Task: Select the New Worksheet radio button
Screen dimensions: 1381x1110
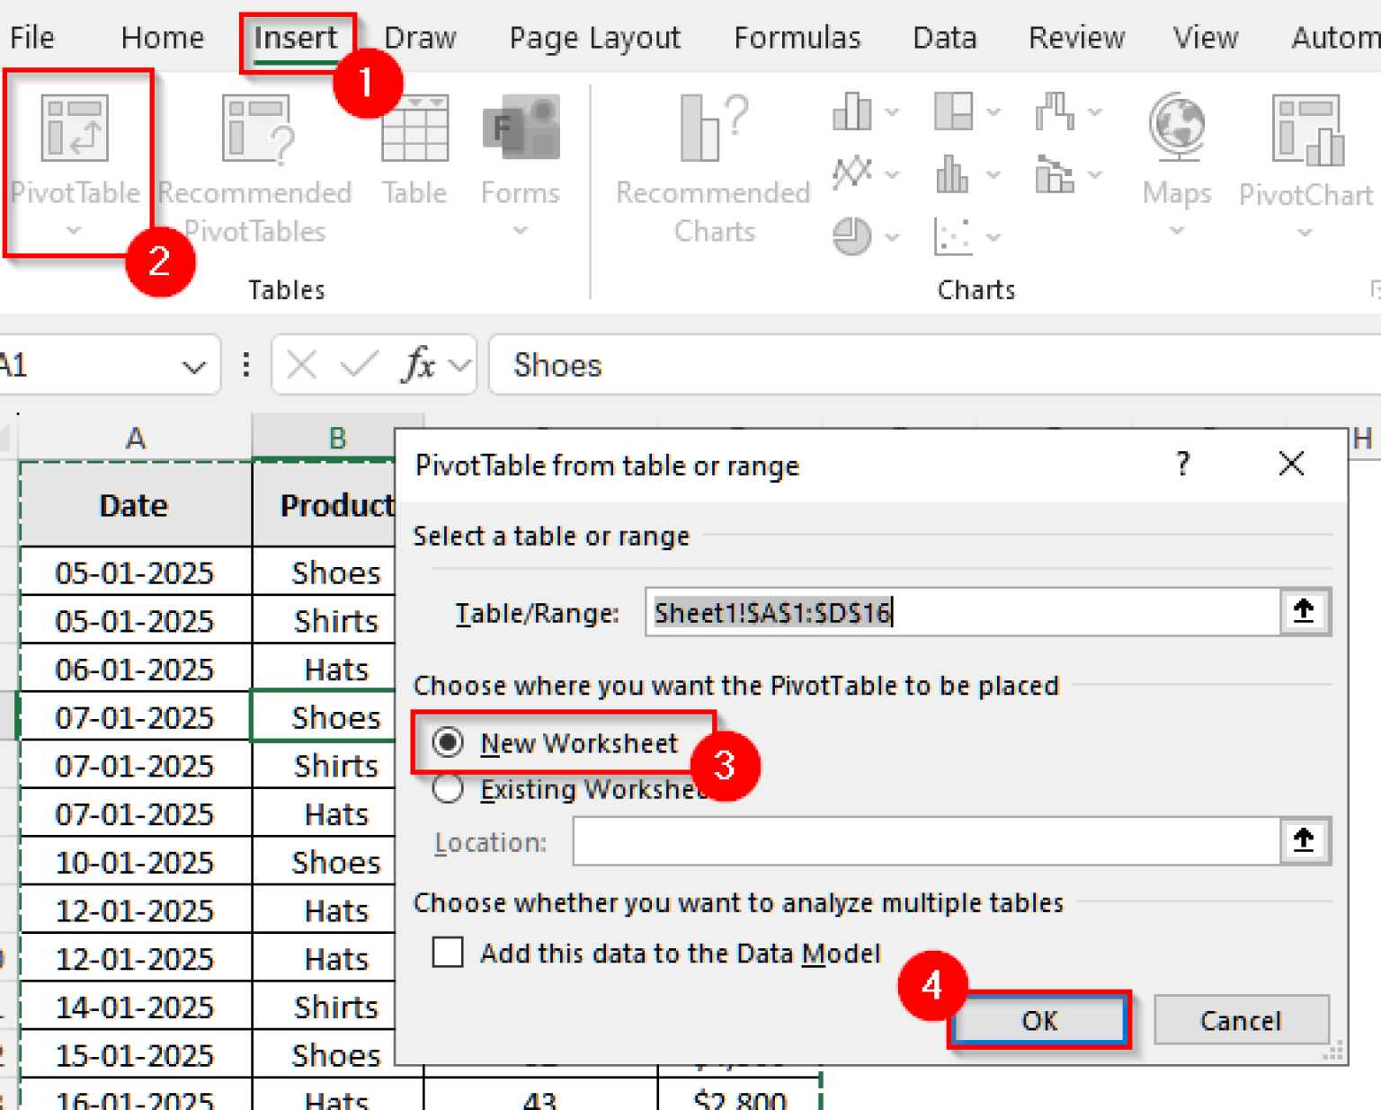Action: (447, 743)
